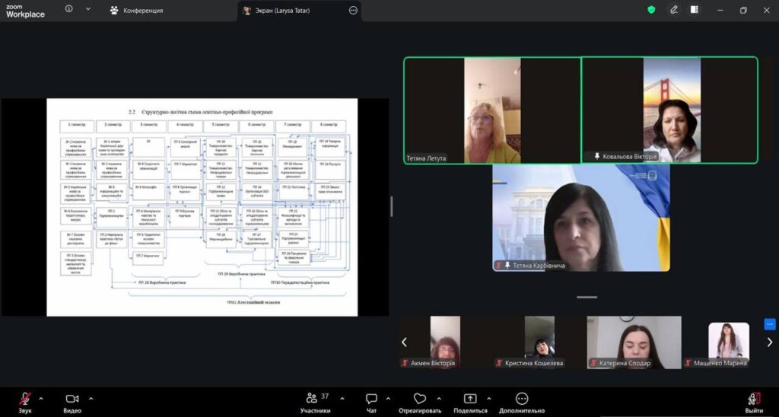Click the annotate pen icon in title bar
The image size is (779, 417).
[673, 10]
